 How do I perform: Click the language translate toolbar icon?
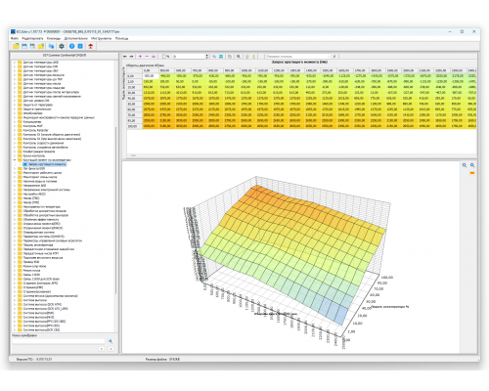pos(51,46)
